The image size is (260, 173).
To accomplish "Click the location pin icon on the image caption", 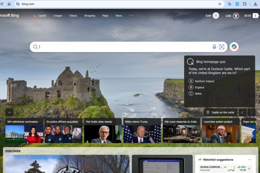I will point(208,112).
